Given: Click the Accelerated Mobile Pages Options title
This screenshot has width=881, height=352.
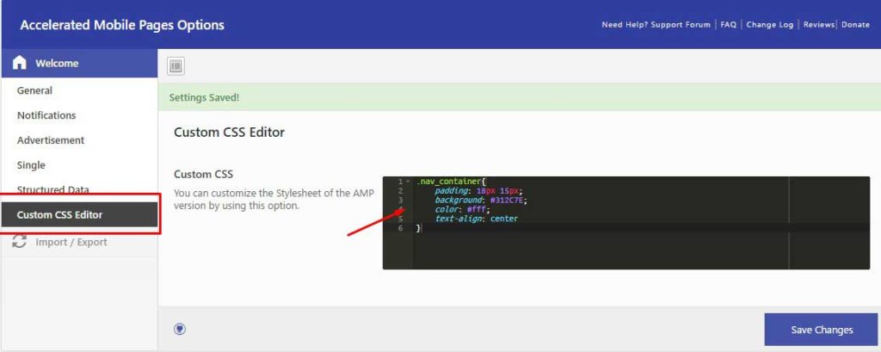Looking at the screenshot, I should click(122, 25).
